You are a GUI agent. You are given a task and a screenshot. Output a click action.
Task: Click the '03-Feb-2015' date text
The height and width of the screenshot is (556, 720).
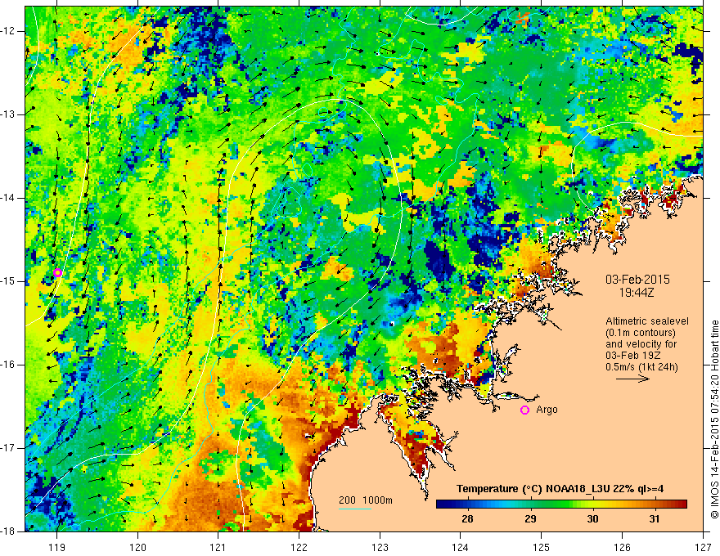point(637,280)
